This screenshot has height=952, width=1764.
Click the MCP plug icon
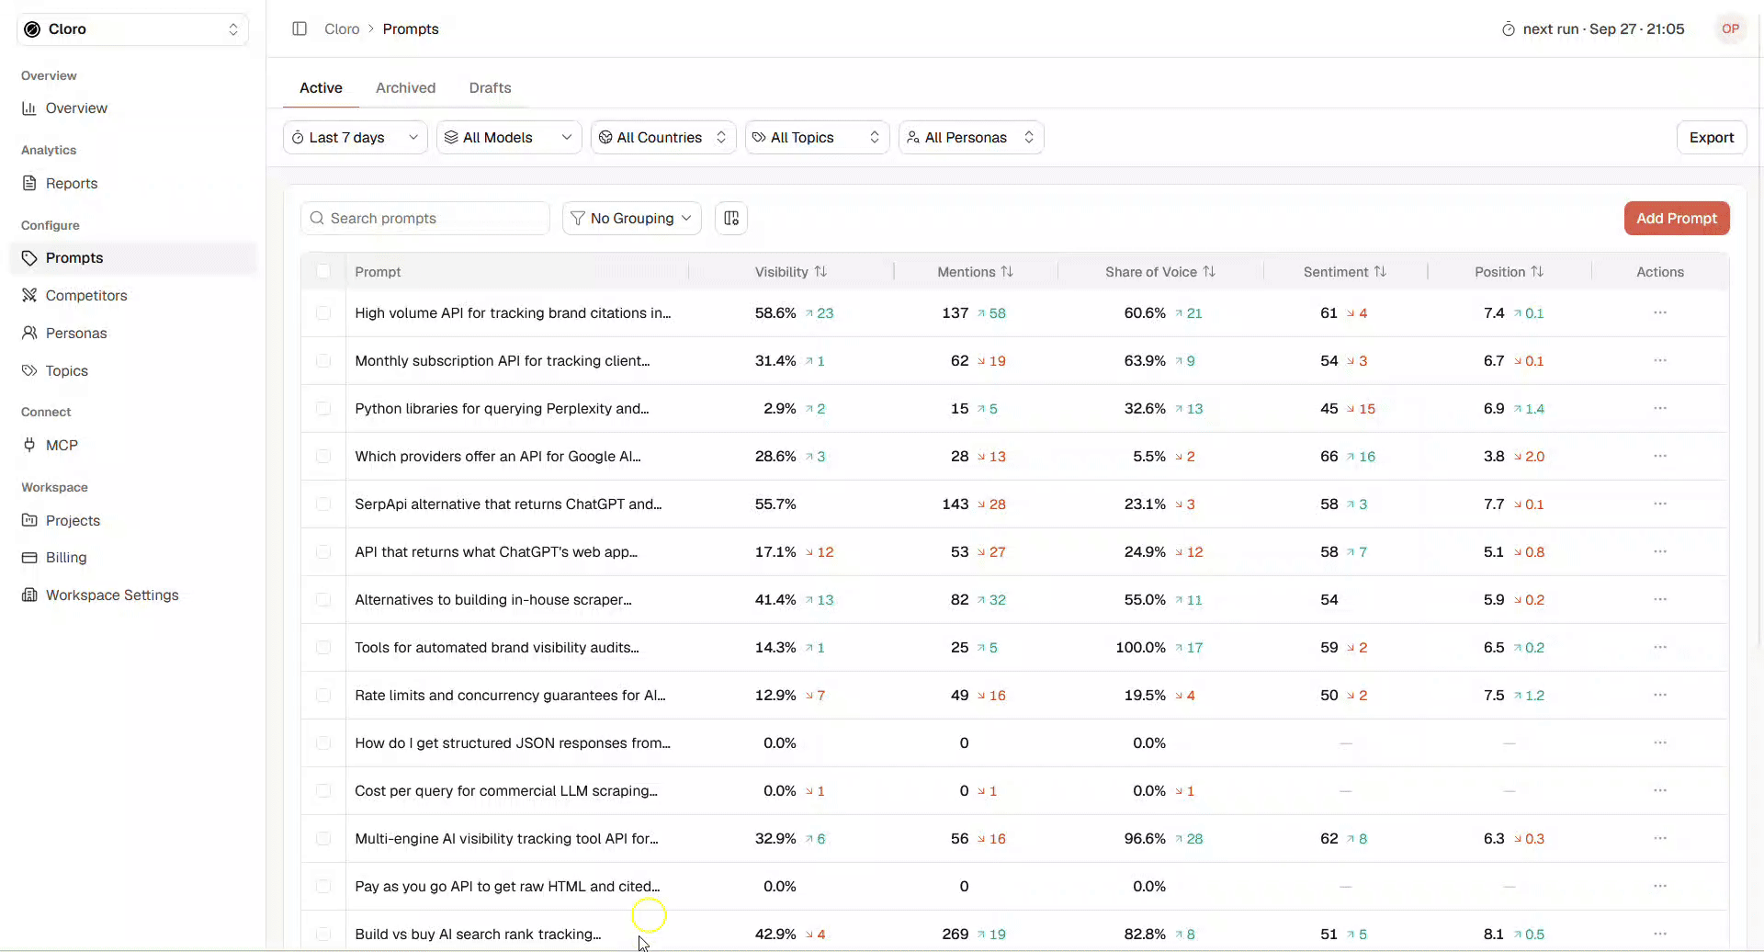(29, 445)
